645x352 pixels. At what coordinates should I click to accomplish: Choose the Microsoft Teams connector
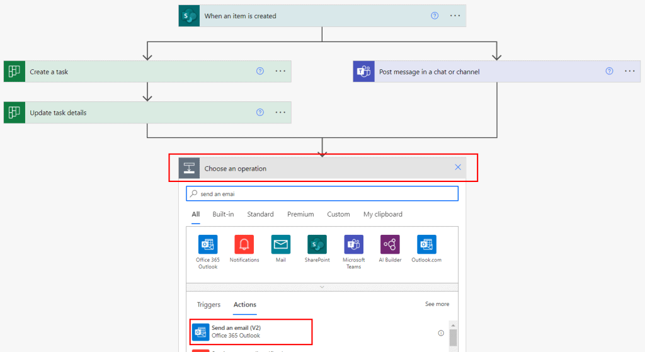[x=354, y=252]
